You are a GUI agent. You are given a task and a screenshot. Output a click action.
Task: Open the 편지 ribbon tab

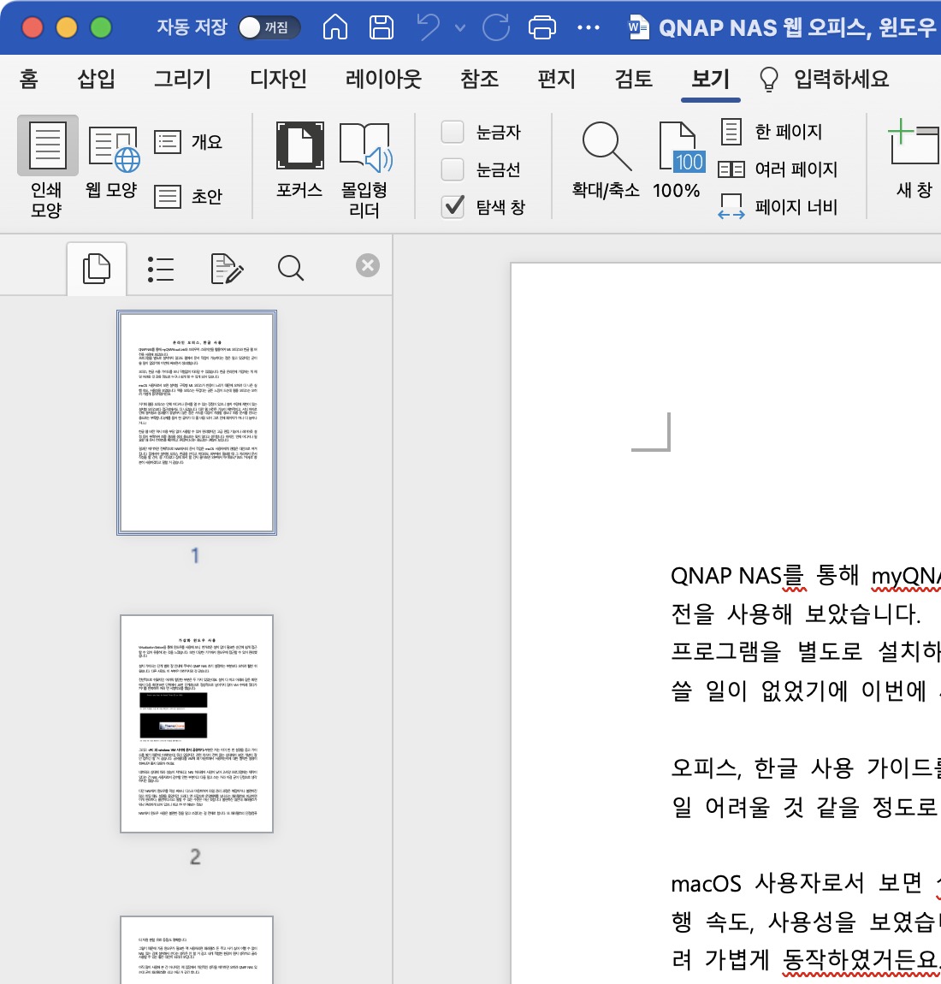[x=556, y=79]
